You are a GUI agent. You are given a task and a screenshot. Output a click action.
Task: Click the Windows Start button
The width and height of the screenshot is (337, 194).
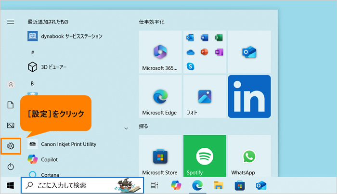click(x=10, y=185)
